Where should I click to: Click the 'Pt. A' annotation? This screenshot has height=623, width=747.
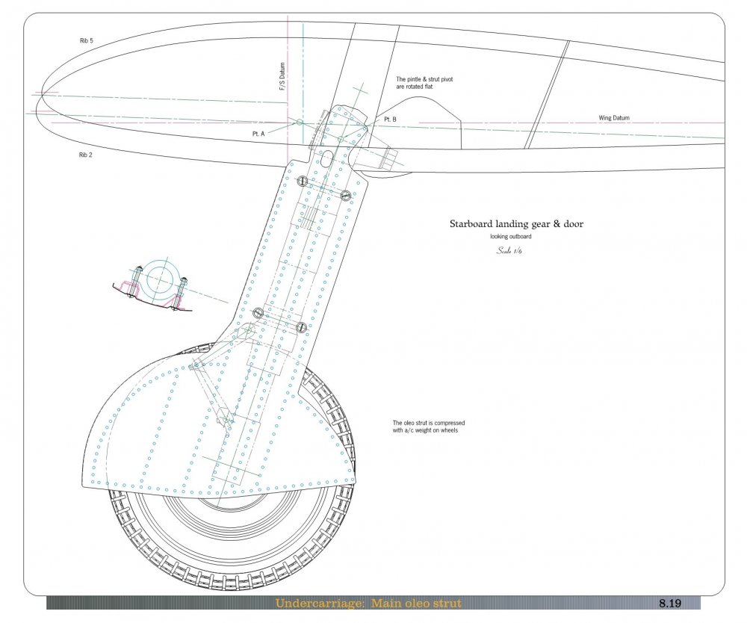click(258, 134)
